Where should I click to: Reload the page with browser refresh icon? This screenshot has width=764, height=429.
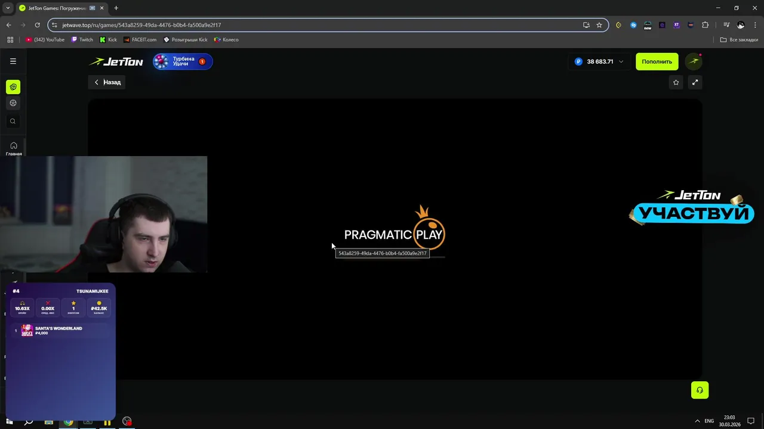coord(37,25)
